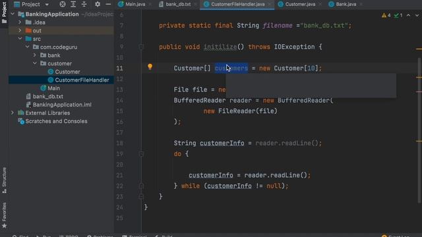
Task: Click the bank folder icon
Action: [x=43, y=55]
